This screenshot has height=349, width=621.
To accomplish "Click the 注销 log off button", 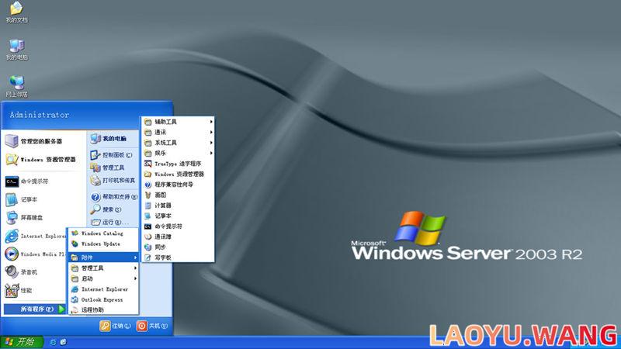I will [115, 326].
